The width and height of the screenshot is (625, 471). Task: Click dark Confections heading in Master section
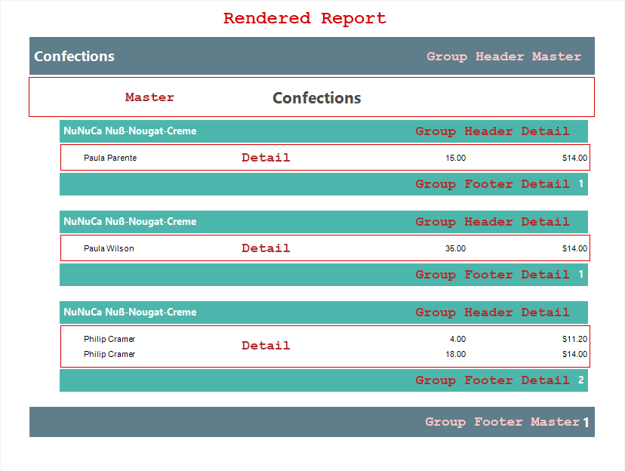click(316, 98)
